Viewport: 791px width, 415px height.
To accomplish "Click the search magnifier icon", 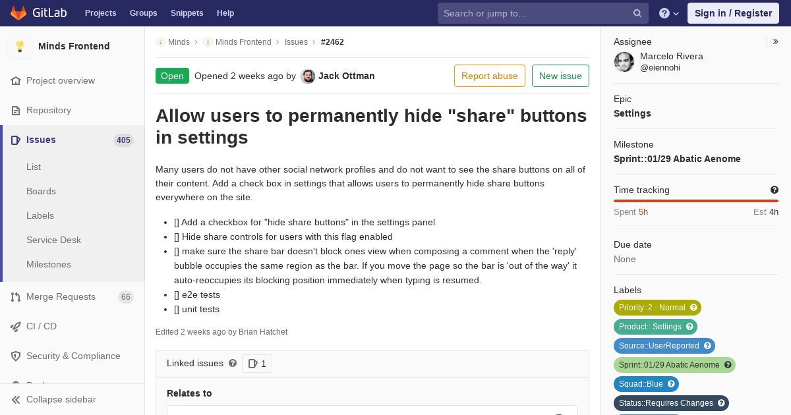I will 637,13.
